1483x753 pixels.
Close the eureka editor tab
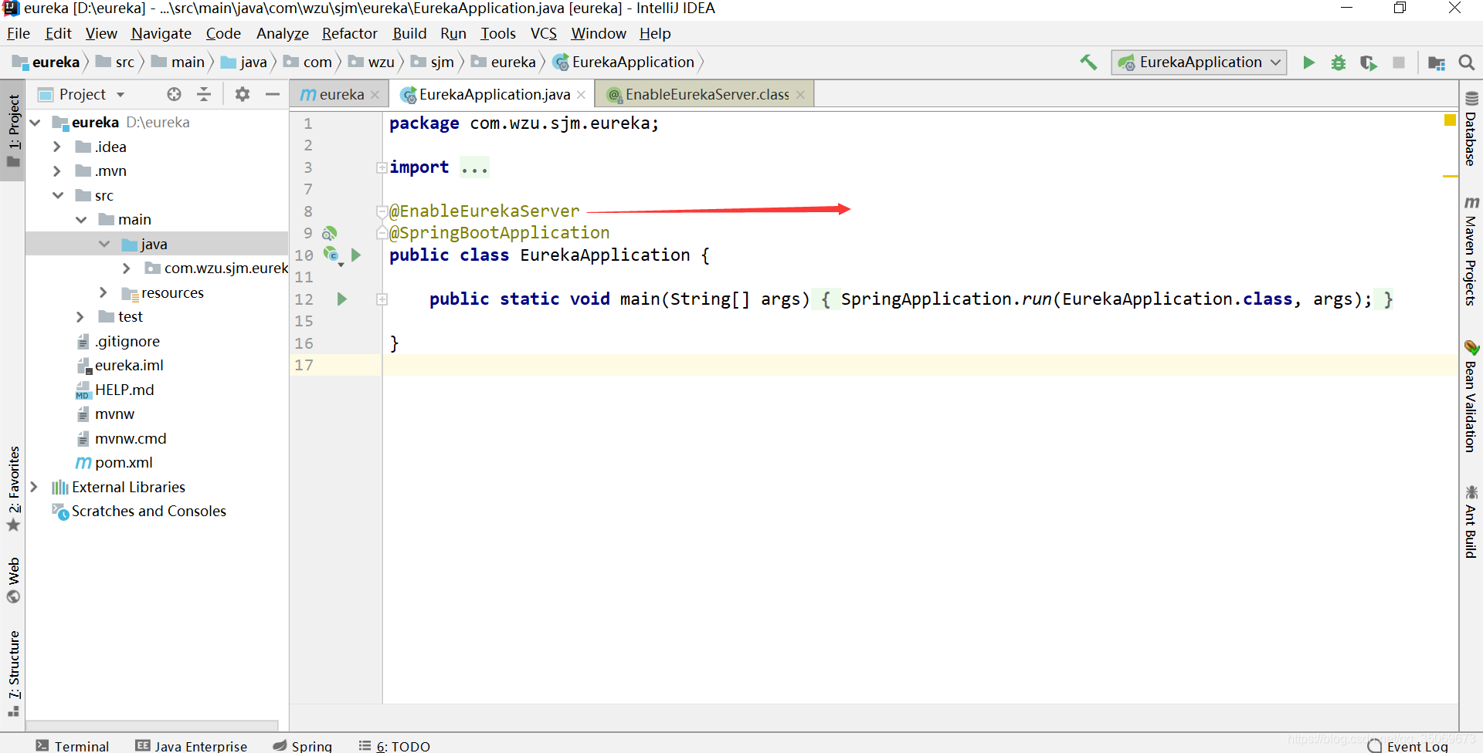[375, 94]
